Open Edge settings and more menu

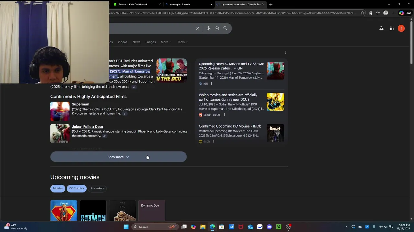(393, 13)
